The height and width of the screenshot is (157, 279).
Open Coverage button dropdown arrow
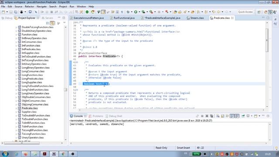pyautogui.click(x=147, y=12)
